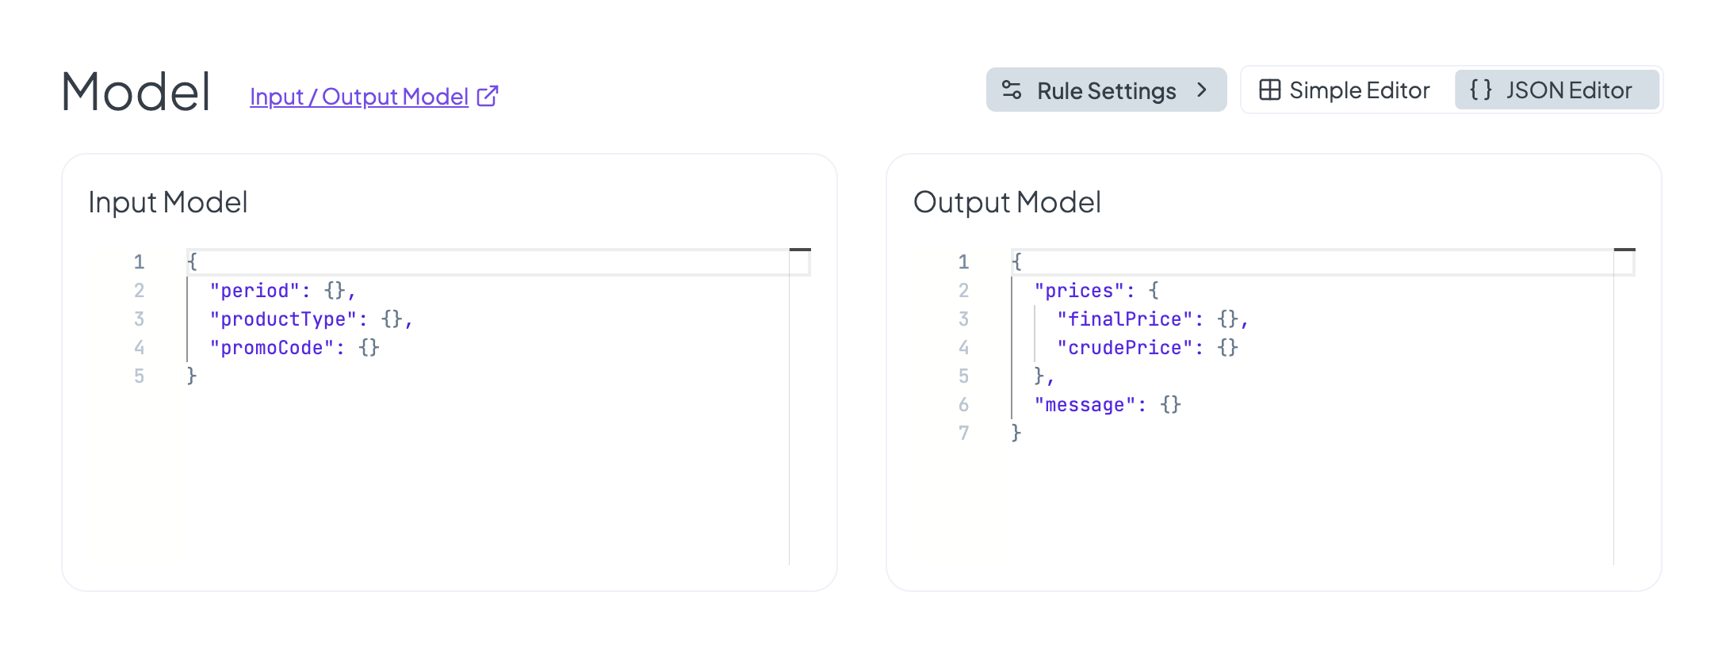Click line number 7 in Output Model editor
1722x649 pixels.
[963, 433]
